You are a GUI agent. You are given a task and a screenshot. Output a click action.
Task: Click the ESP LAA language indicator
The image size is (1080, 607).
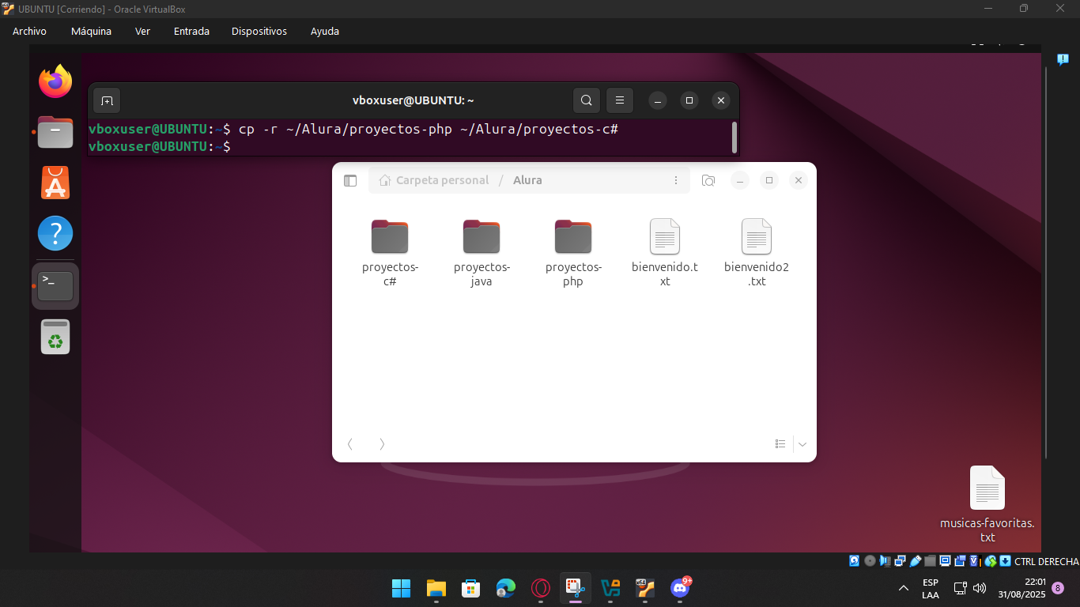tap(931, 588)
